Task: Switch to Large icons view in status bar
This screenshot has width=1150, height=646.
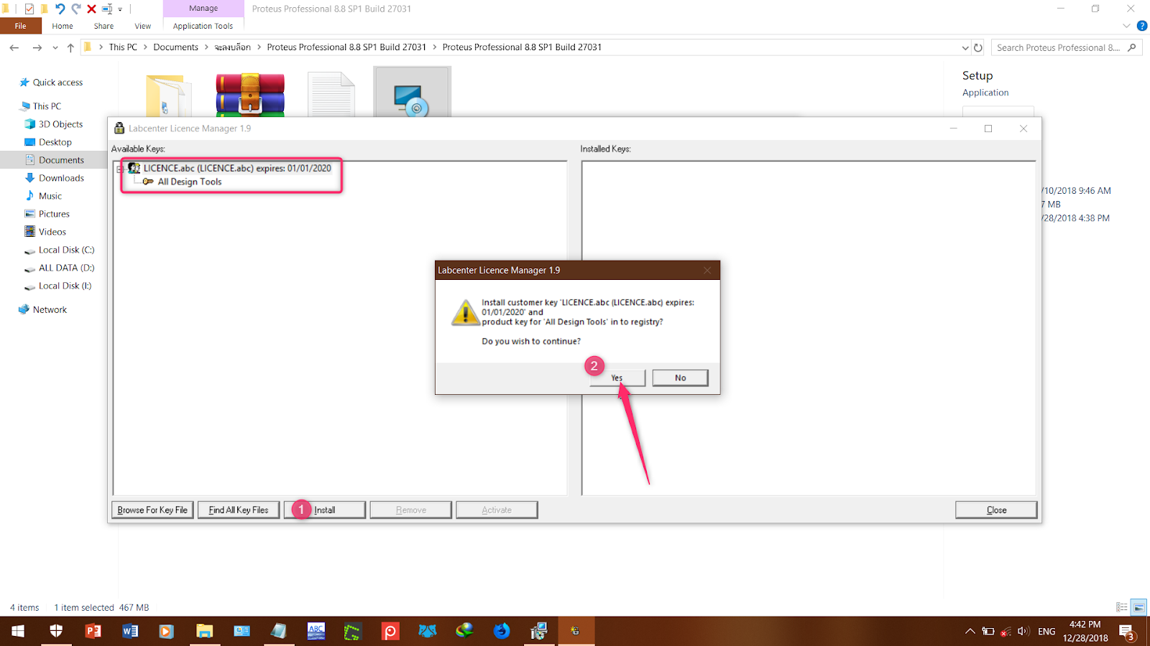Action: [1138, 607]
